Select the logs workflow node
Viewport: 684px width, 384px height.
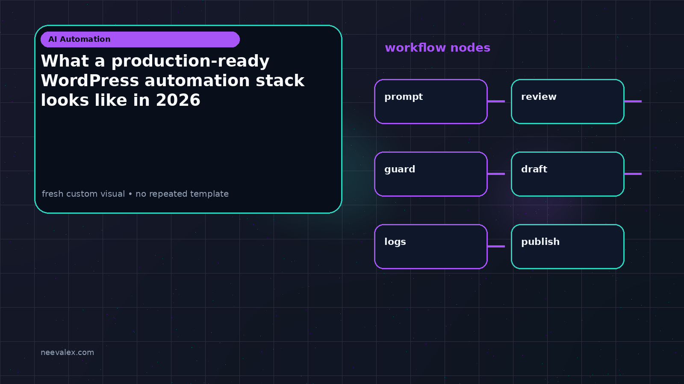coord(431,247)
